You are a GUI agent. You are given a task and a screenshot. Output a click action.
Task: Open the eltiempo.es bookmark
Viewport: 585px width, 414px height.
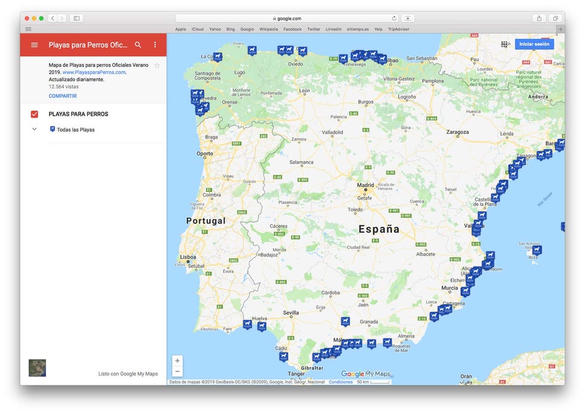pyautogui.click(x=358, y=29)
